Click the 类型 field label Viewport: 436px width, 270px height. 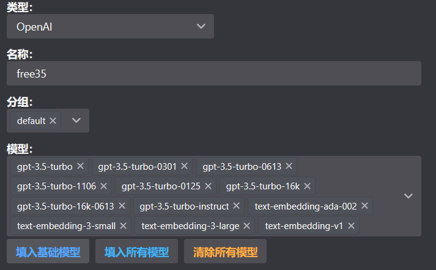[x=20, y=7]
